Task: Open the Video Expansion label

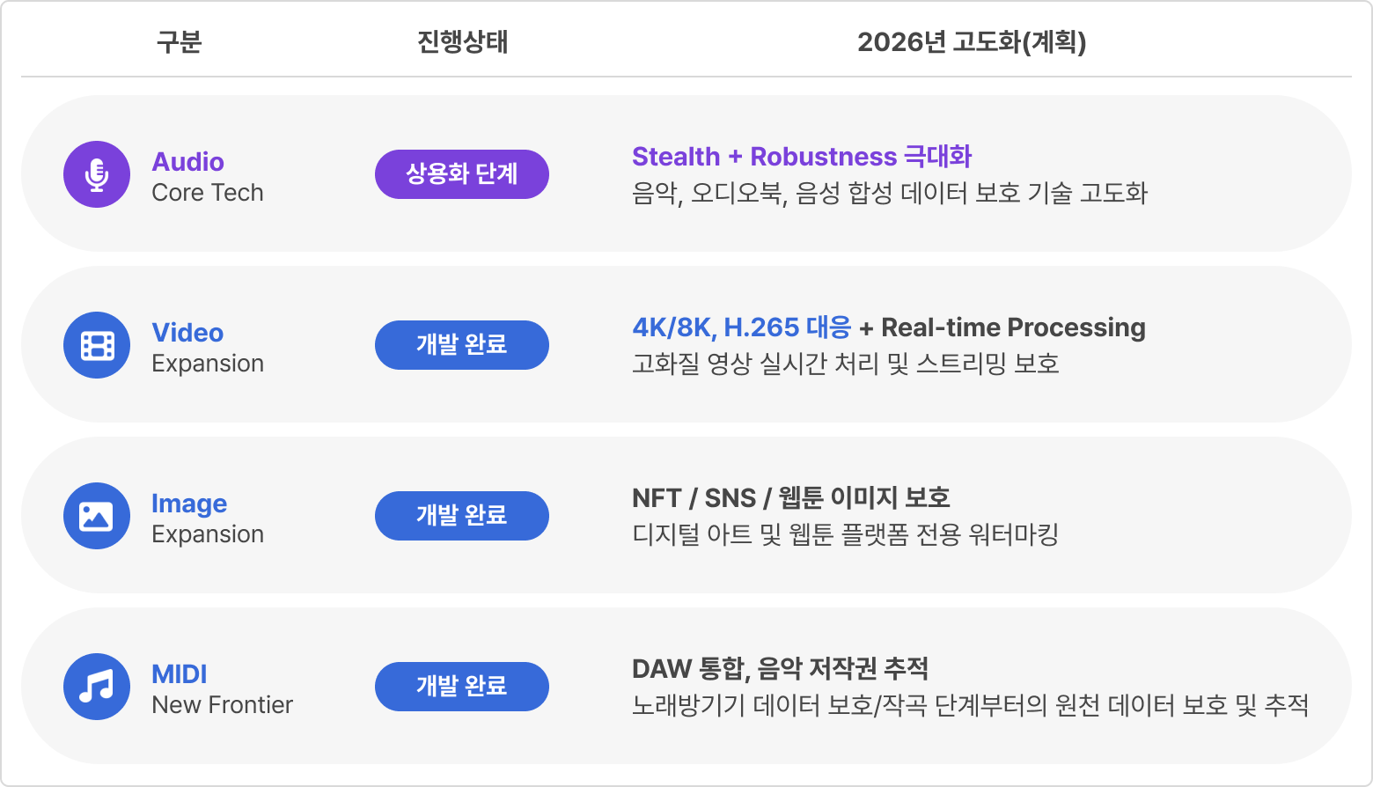Action: coord(208,348)
